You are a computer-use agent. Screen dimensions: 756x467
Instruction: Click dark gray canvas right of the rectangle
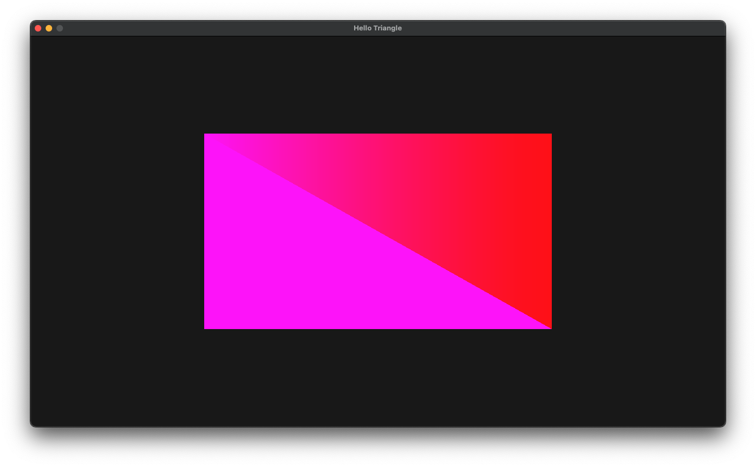[638, 231]
